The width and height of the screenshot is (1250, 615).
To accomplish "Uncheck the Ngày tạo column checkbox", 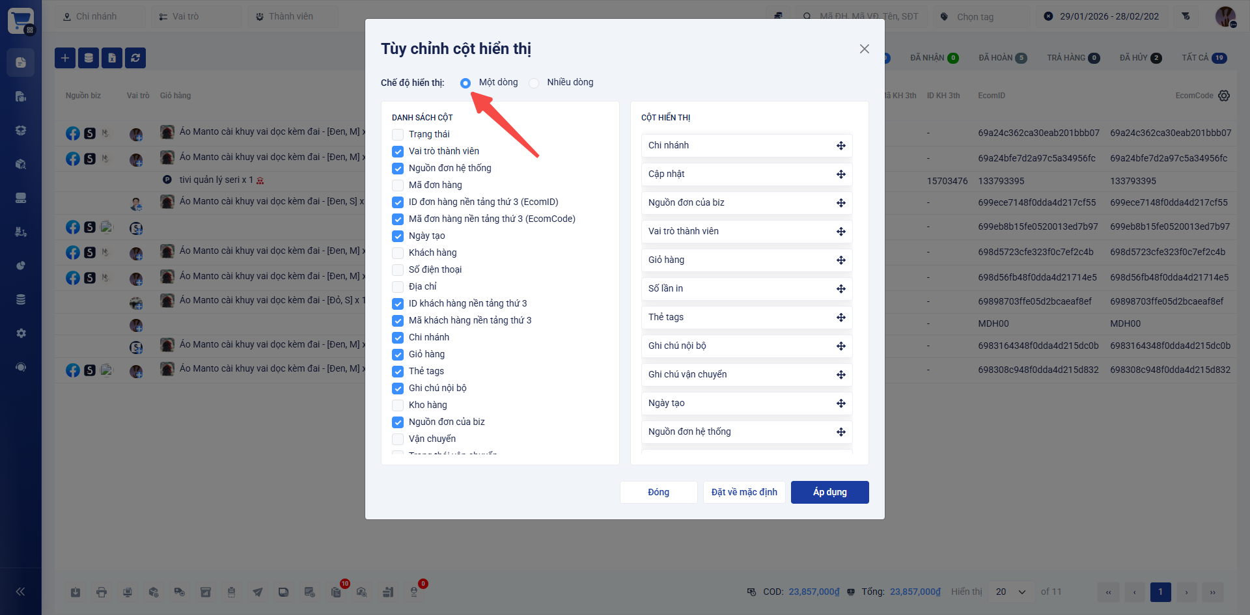I will pyautogui.click(x=398, y=236).
